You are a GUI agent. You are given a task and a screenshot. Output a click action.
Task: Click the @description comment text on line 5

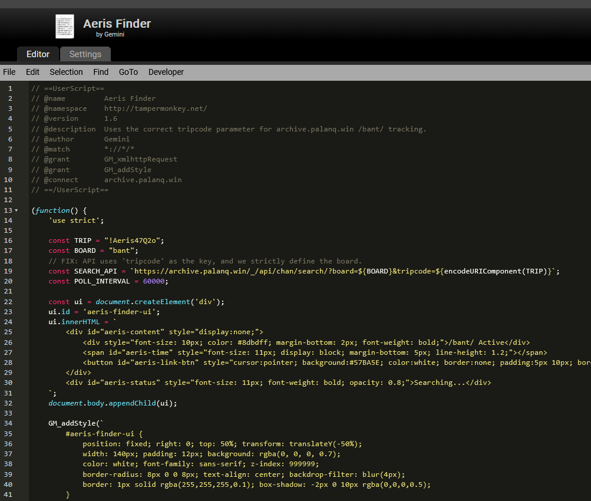265,129
